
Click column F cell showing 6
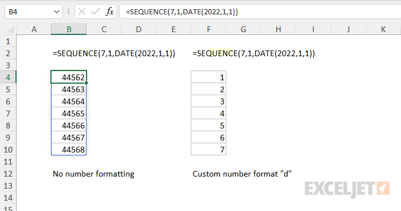(x=209, y=138)
